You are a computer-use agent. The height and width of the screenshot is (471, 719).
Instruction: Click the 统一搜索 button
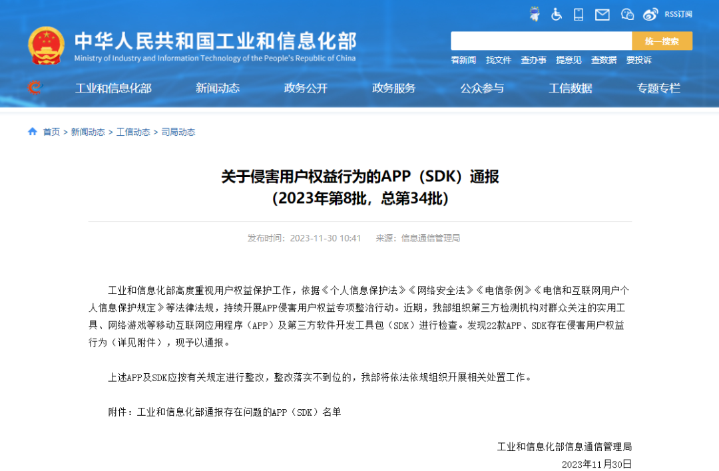point(662,41)
